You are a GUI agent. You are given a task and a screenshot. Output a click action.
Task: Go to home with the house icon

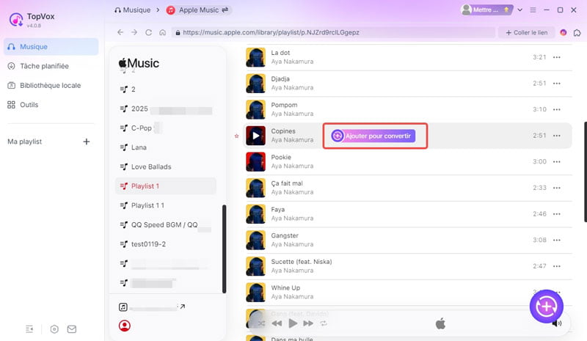[x=162, y=32]
